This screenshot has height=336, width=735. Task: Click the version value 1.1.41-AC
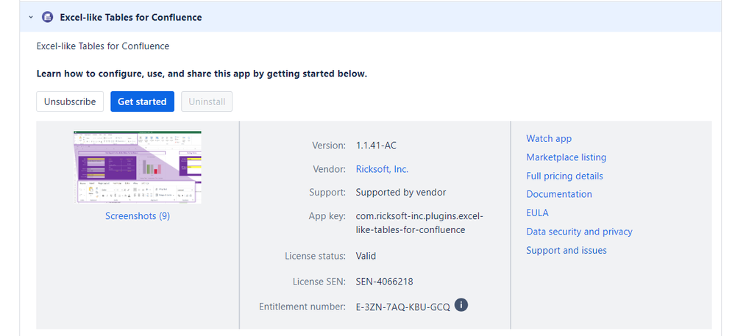(x=376, y=146)
